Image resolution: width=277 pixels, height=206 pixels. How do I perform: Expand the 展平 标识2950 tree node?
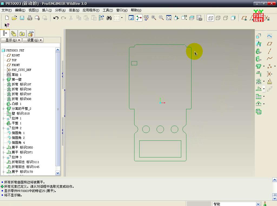(x=4, y=147)
